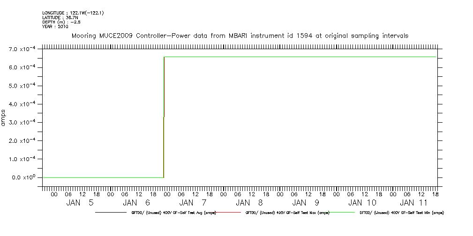
Task: Click the YEAR : 2010 header text
Action: pyautogui.click(x=55, y=27)
